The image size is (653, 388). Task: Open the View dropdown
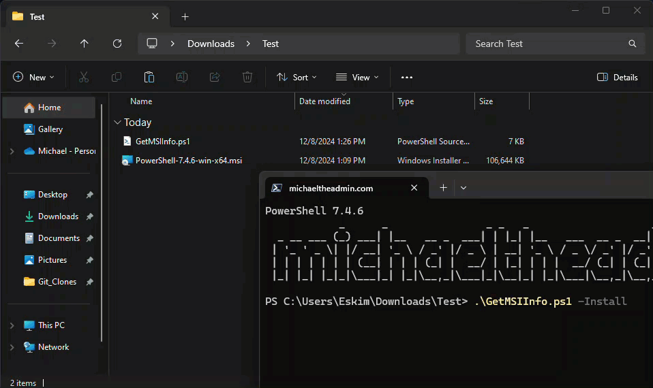(x=357, y=78)
